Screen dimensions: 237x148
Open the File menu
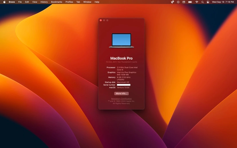coord(20,2)
